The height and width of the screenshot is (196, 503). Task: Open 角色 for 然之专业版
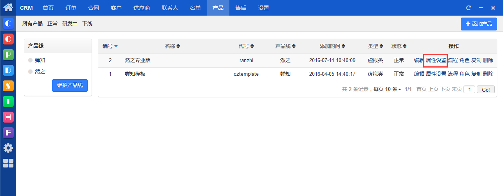pos(465,60)
